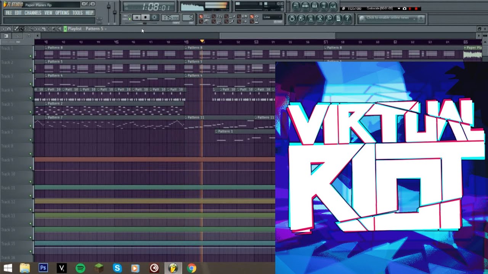Select the playlist Zoom tool
488x274 pixels.
click(x=54, y=29)
